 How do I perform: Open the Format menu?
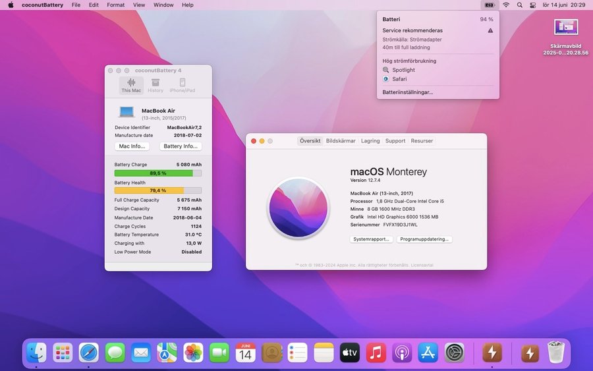tap(116, 5)
